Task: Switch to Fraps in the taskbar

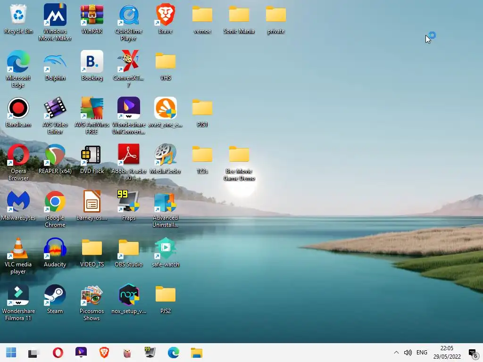Action: (x=150, y=353)
